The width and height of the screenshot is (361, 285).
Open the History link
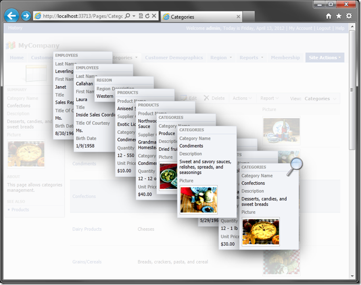15,28
